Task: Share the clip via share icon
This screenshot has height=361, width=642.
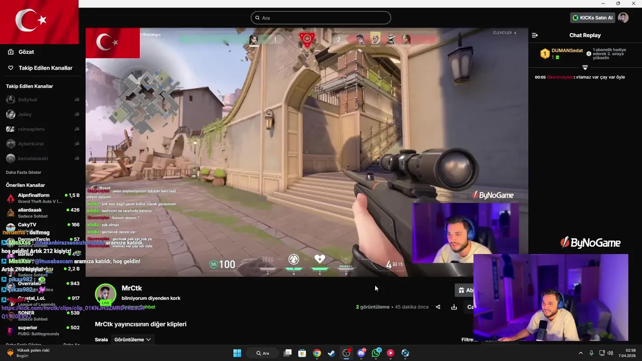Action: click(438, 307)
